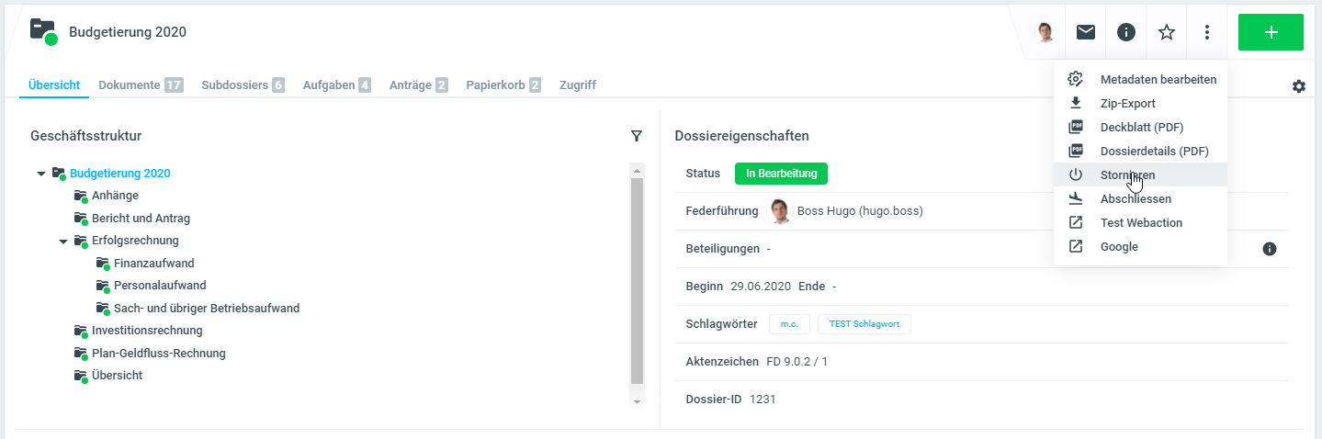This screenshot has width=1322, height=439.
Task: Click the TEST Schlagwort keyword tag
Action: (x=864, y=324)
